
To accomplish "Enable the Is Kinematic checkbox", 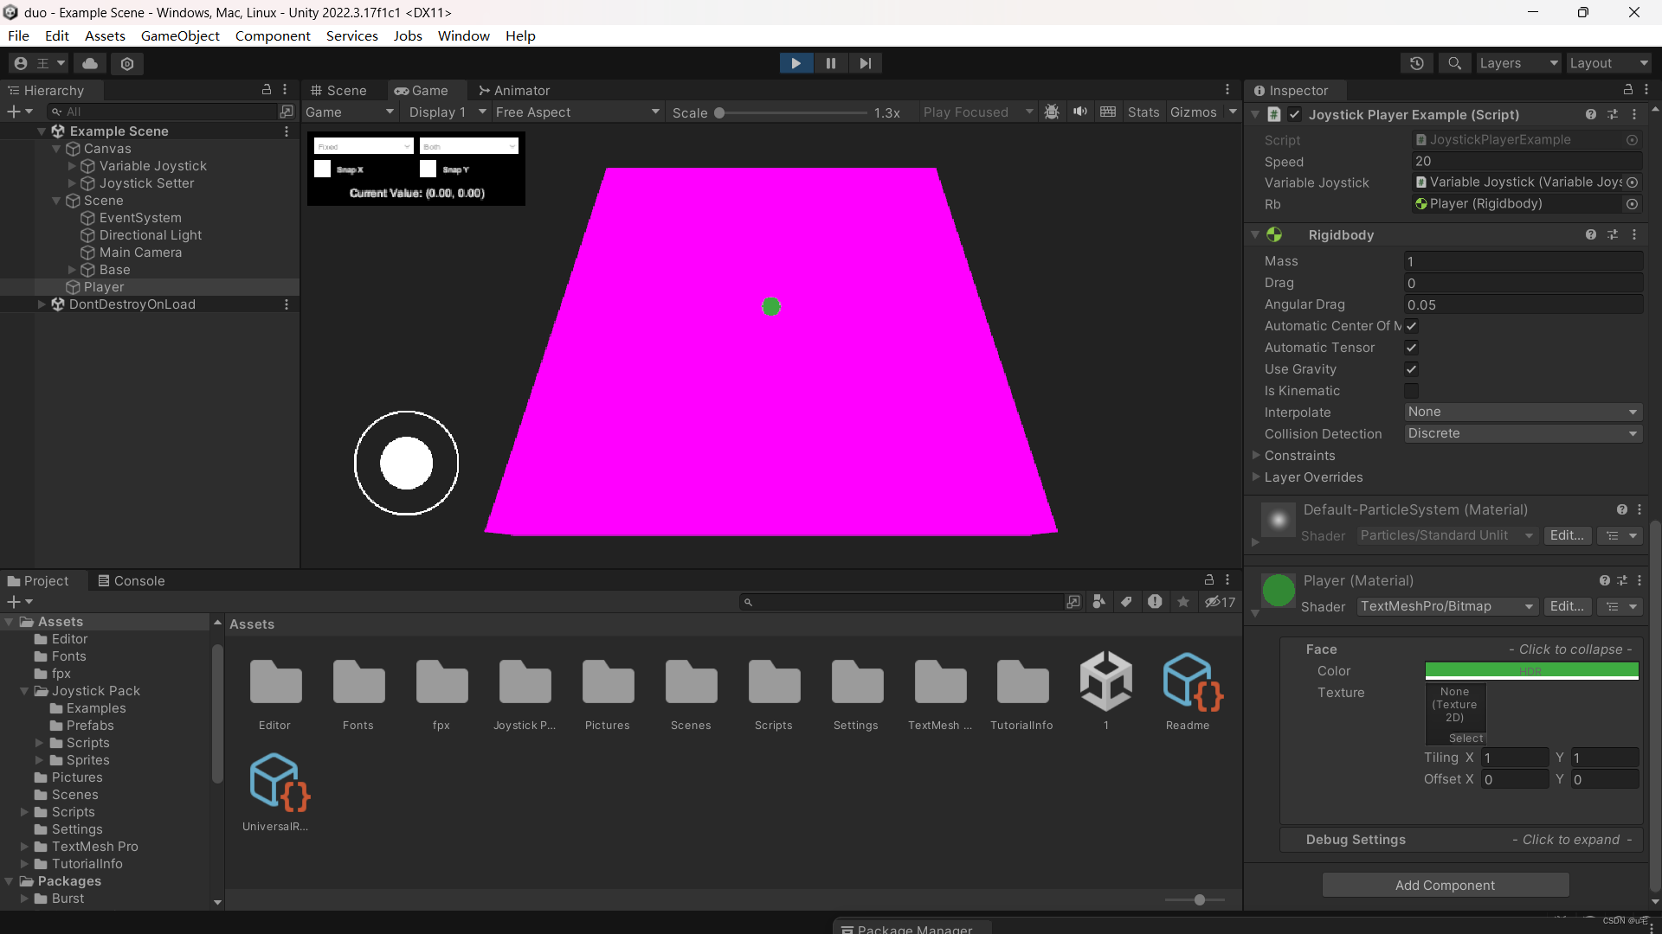I will [1411, 391].
